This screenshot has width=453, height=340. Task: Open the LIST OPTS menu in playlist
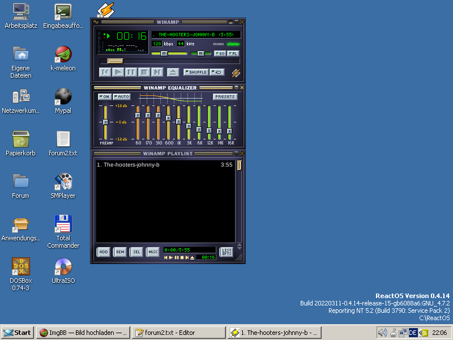point(226,252)
